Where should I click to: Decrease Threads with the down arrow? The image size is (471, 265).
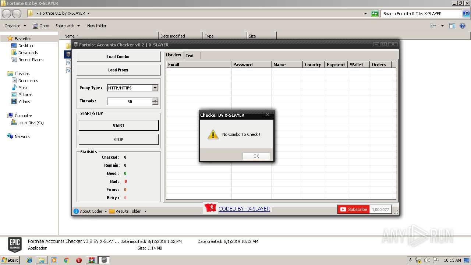coord(155,103)
